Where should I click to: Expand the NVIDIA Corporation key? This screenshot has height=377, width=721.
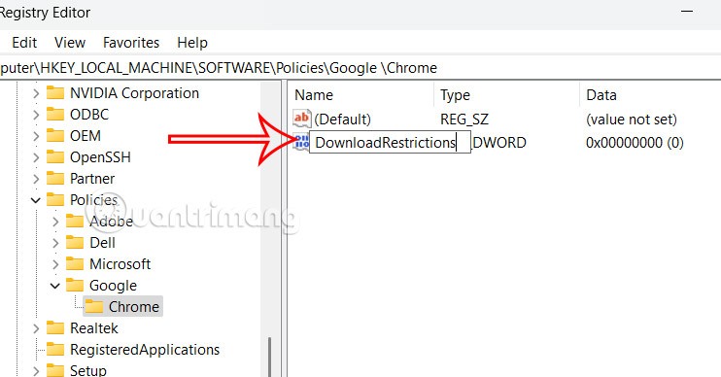[x=36, y=93]
